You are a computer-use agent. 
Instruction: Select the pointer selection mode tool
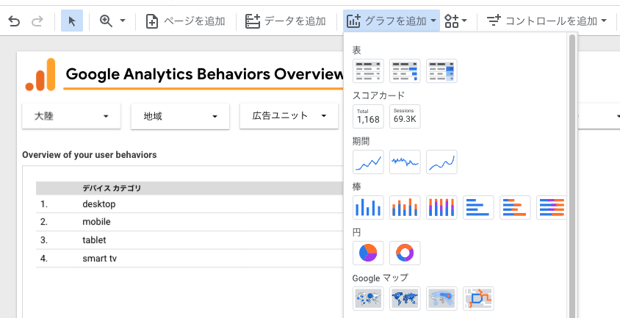[72, 21]
